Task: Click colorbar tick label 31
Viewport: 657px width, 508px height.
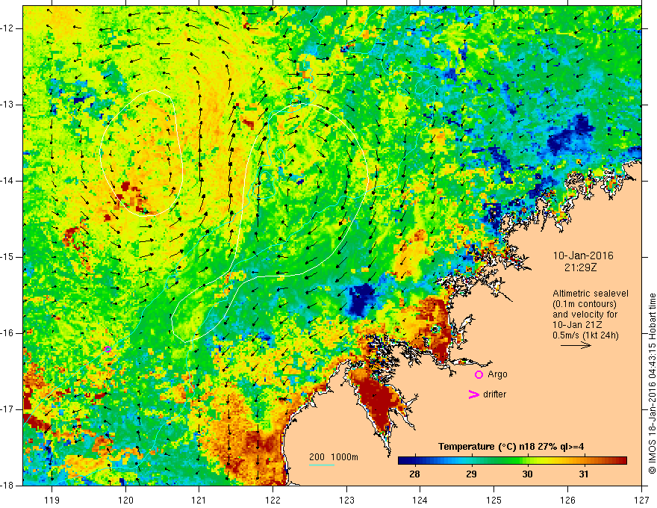Action: tap(584, 474)
